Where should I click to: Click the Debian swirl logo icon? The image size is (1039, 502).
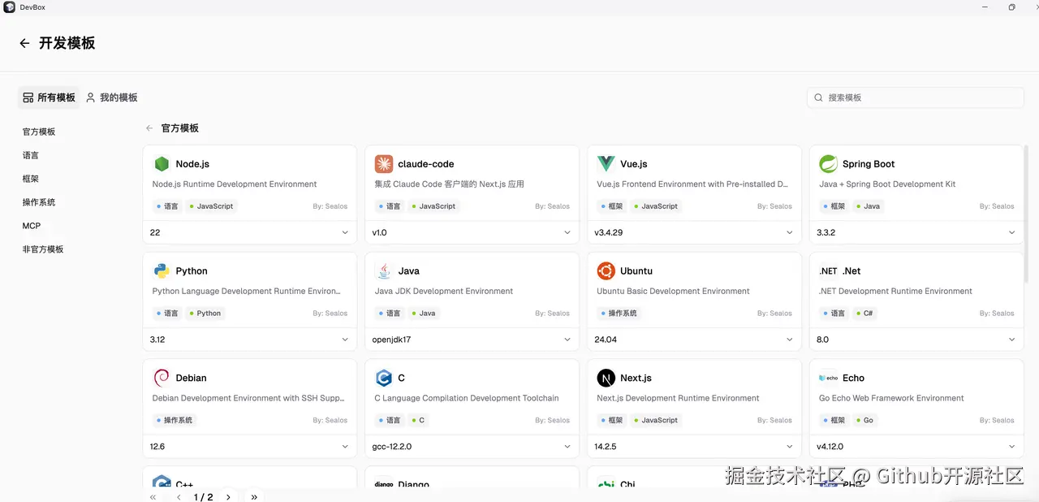162,378
